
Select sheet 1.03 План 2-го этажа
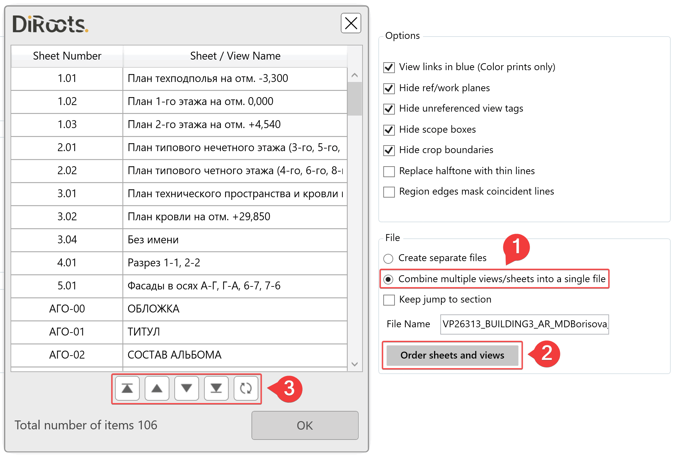[179, 125]
